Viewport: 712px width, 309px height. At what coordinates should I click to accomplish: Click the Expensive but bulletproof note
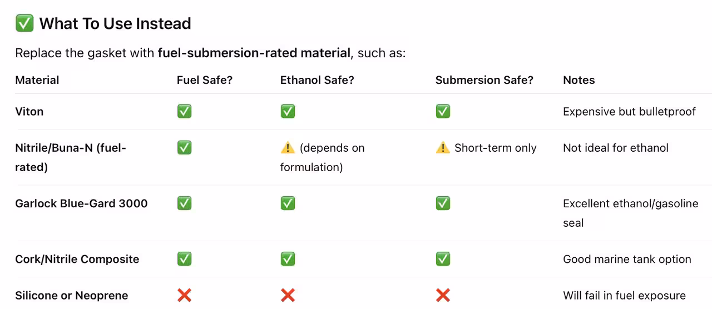click(629, 111)
